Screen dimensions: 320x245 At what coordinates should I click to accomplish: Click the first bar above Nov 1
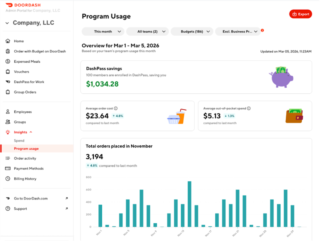[100, 216]
